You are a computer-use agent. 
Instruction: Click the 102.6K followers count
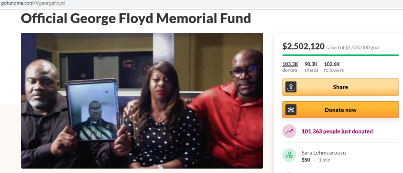click(x=334, y=67)
